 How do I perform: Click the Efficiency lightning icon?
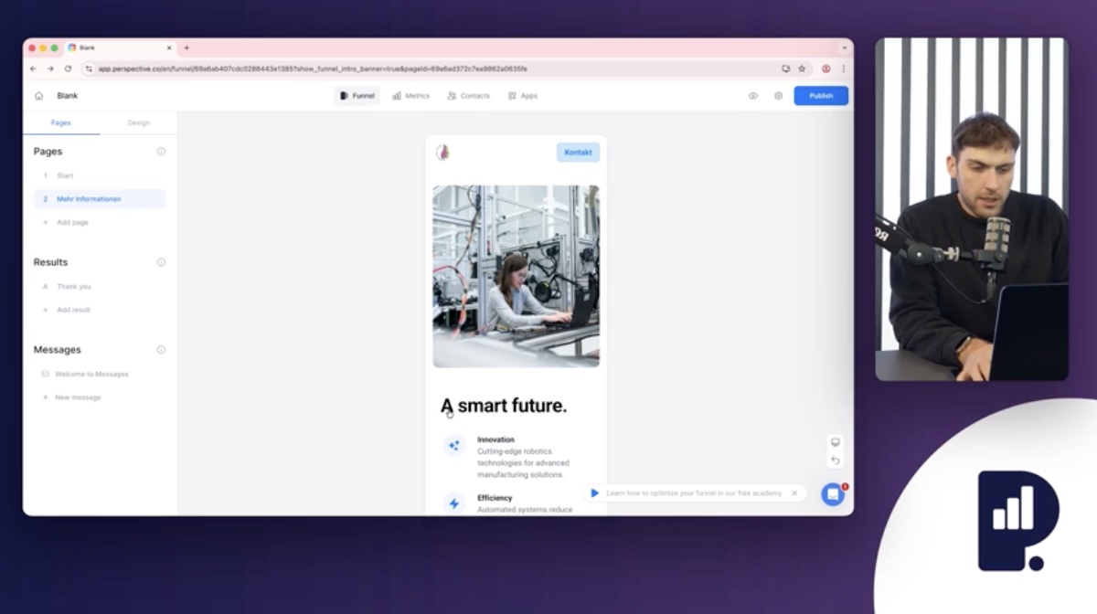coord(453,503)
